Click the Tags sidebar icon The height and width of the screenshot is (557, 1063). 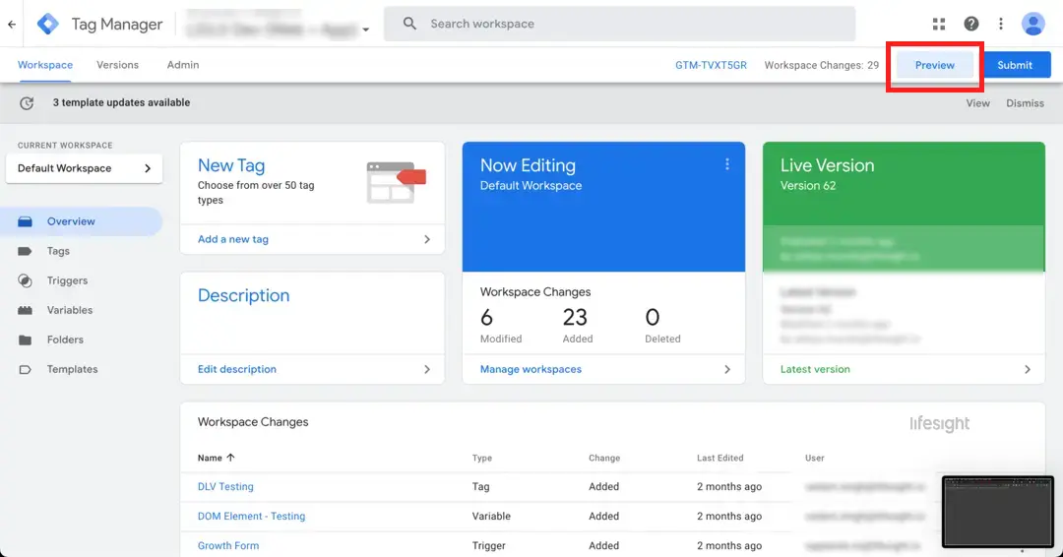(x=25, y=251)
